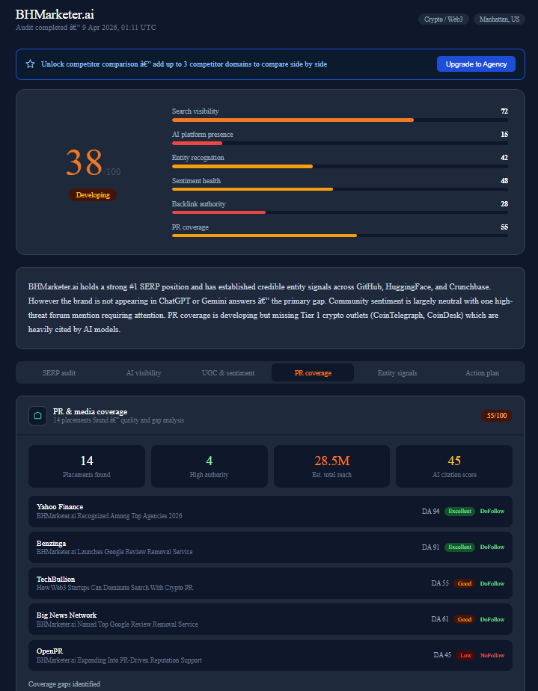The width and height of the screenshot is (538, 691).
Task: Click DoFollow label on Benzinga row
Action: pyautogui.click(x=492, y=547)
